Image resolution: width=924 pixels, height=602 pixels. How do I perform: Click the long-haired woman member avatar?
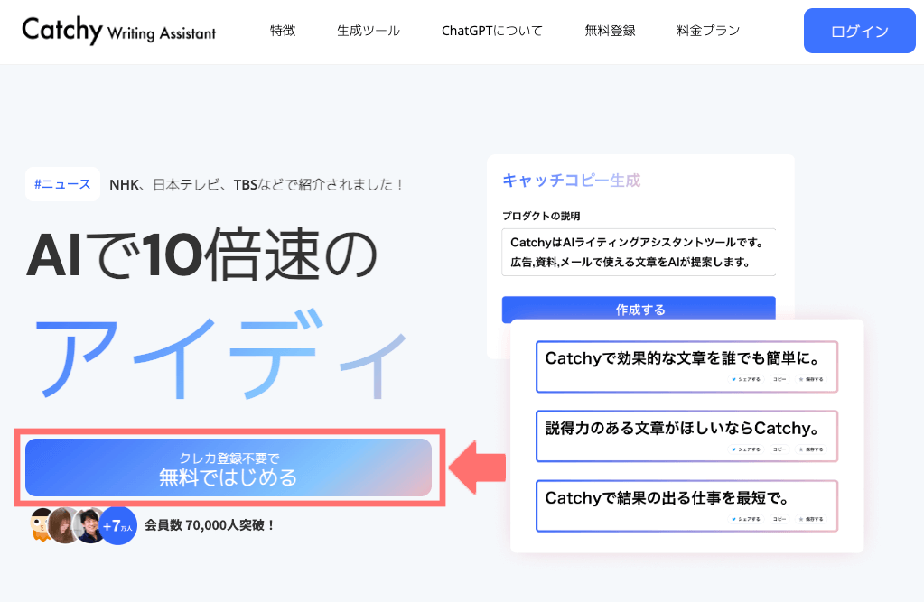pos(63,525)
